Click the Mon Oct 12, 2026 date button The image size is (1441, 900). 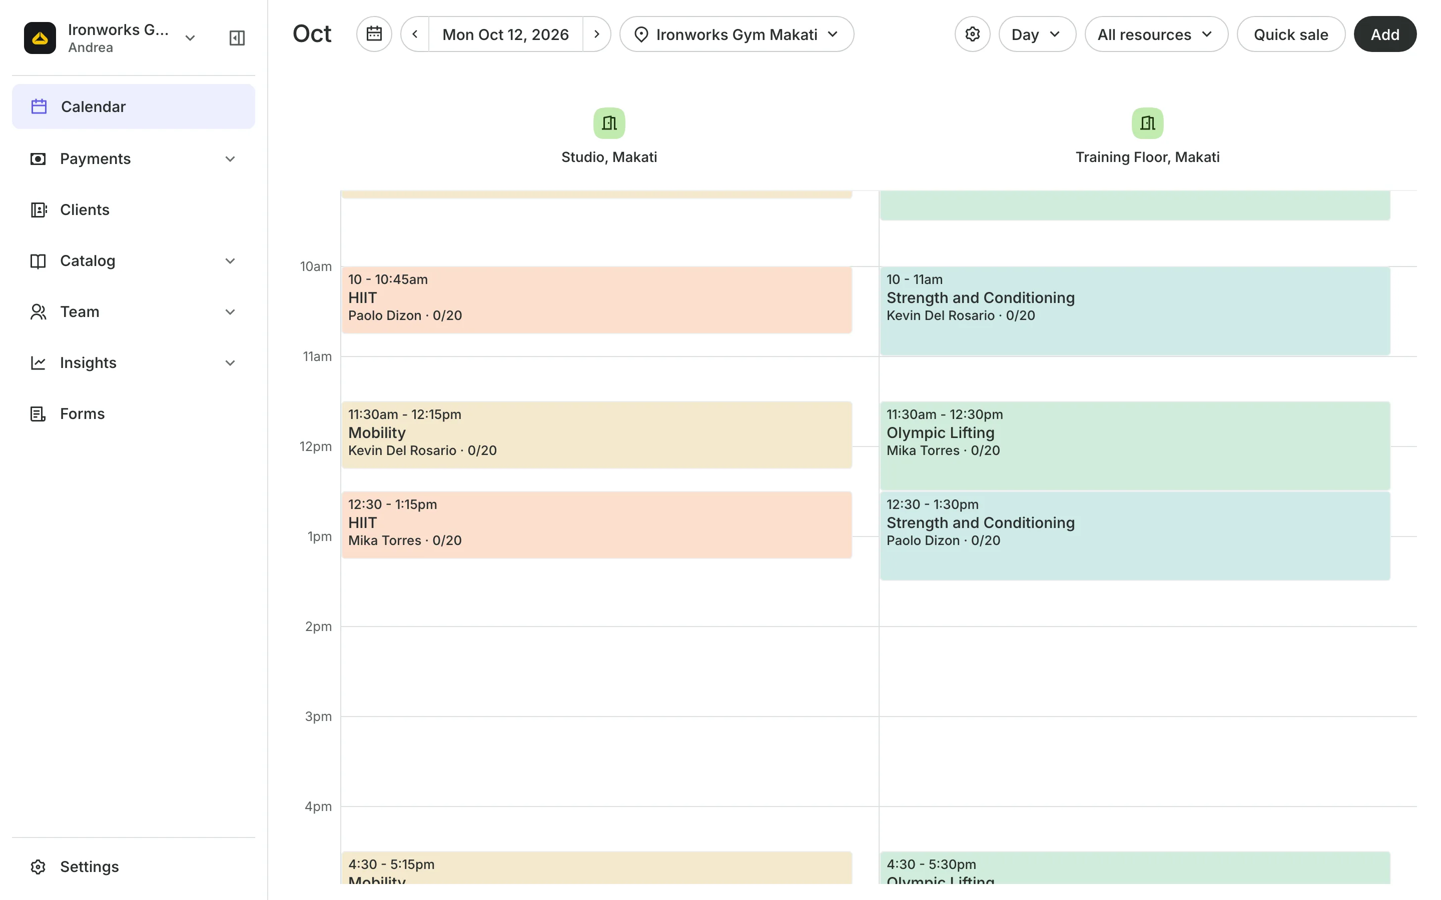coord(505,34)
